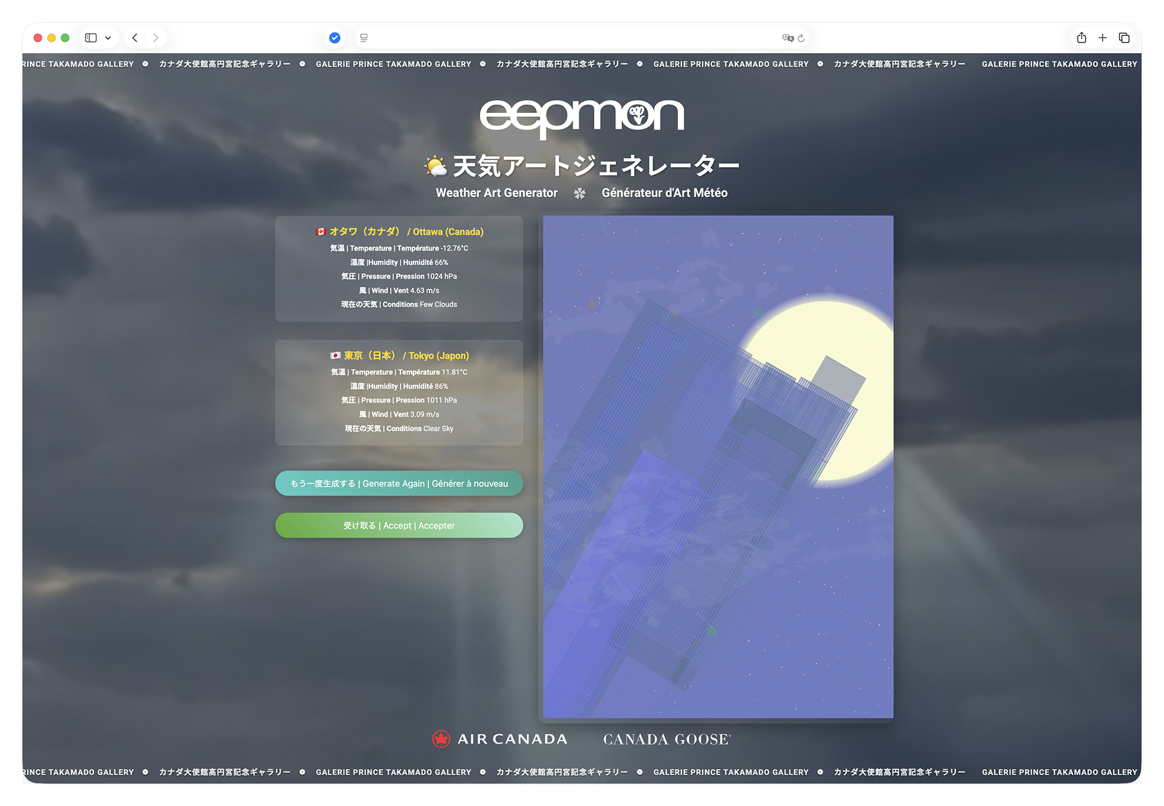Toggle the Safari sidebar icon
This screenshot has width=1164, height=806.
(x=90, y=38)
